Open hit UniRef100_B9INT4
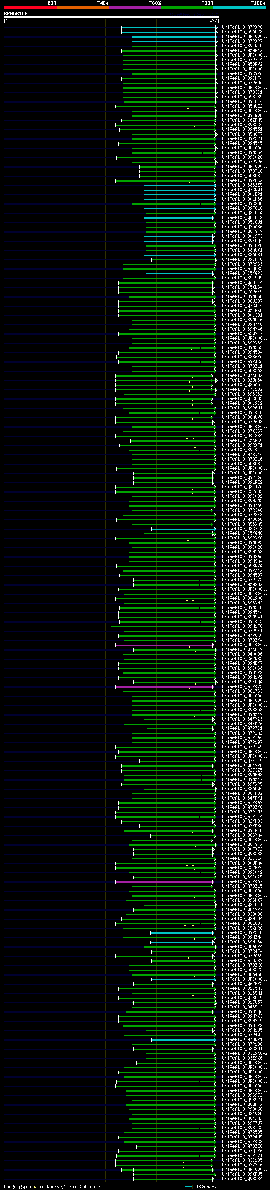Viewport: 270px width, 1190px height. pos(242,79)
